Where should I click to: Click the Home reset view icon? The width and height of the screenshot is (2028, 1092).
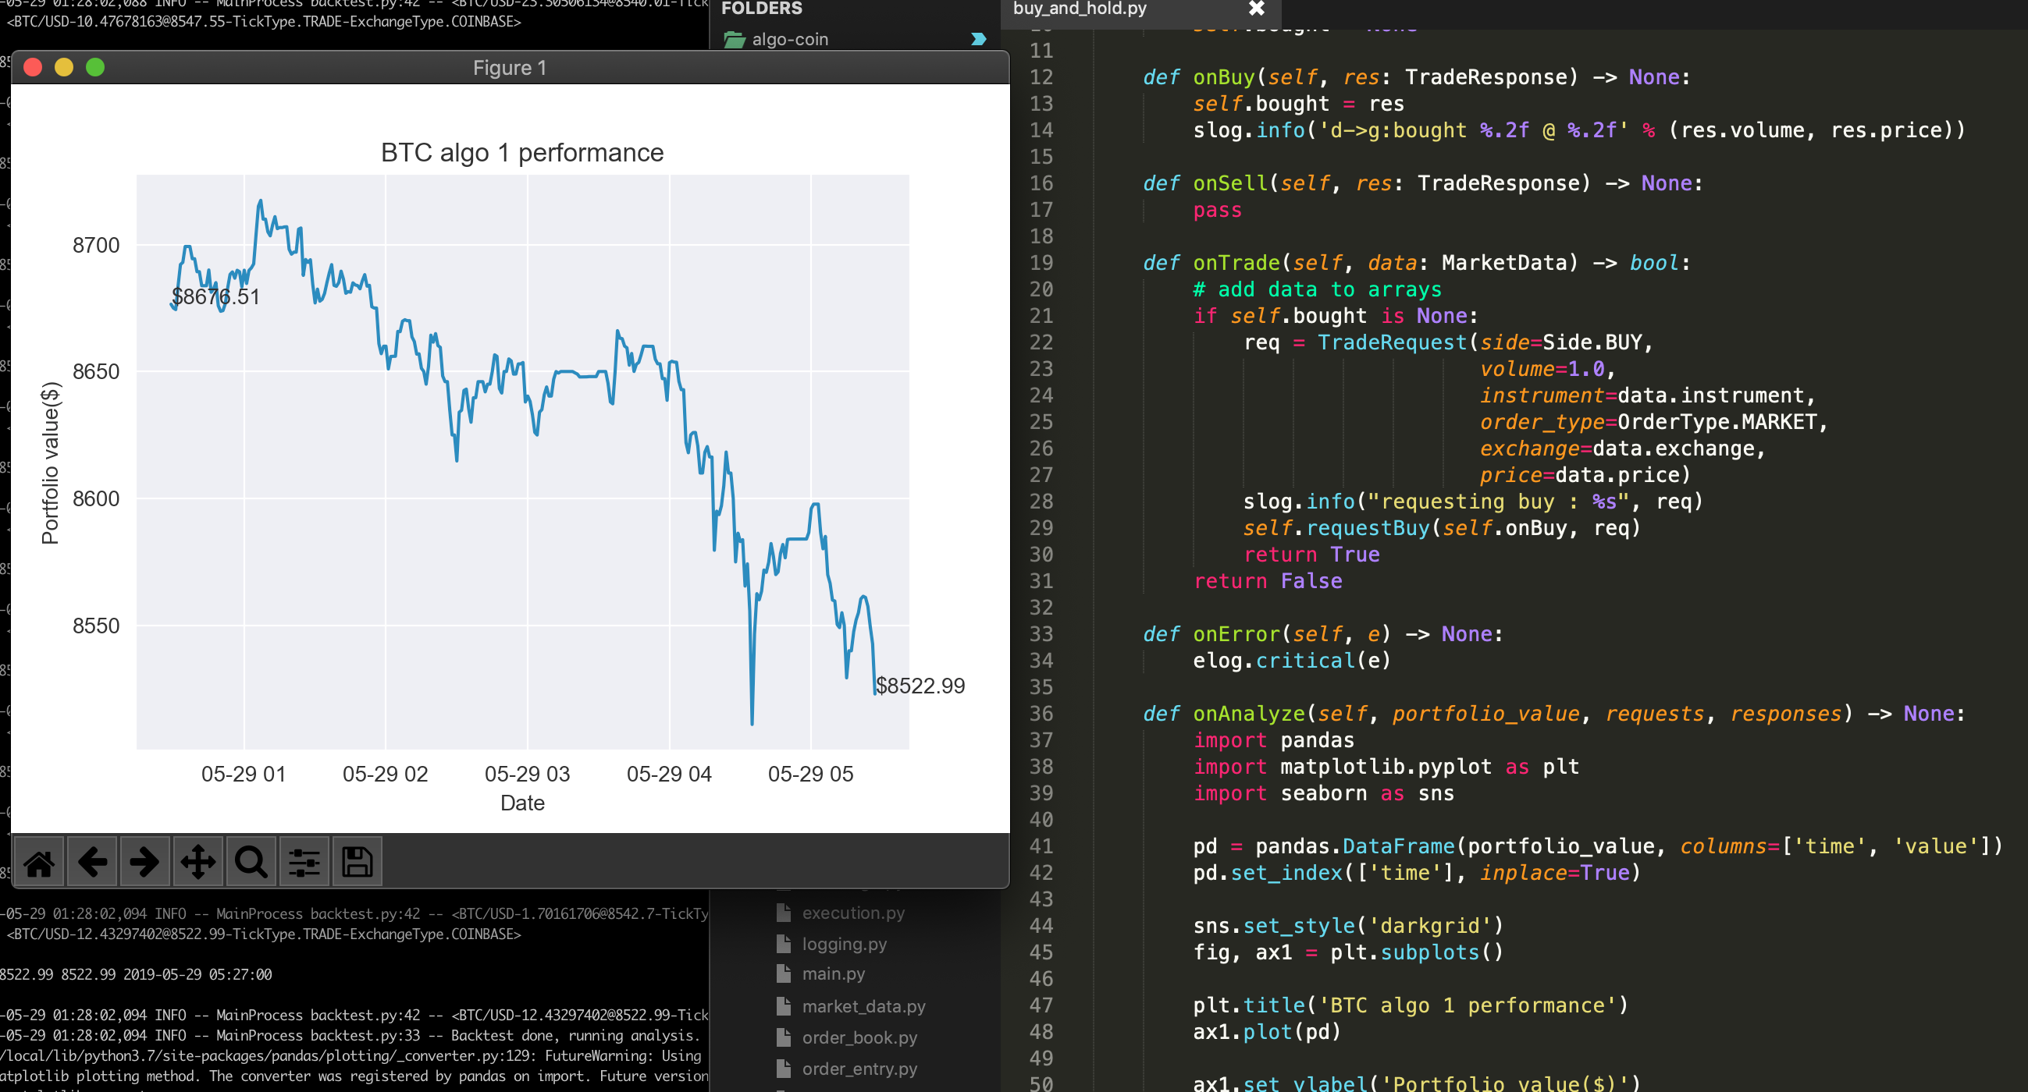tap(39, 862)
